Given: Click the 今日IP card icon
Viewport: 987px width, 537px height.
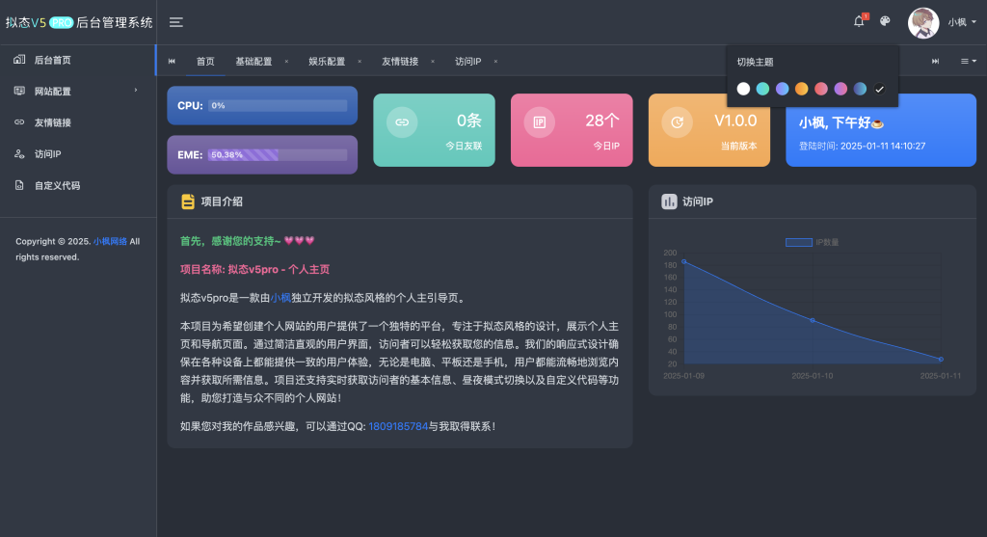Looking at the screenshot, I should pyautogui.click(x=540, y=122).
